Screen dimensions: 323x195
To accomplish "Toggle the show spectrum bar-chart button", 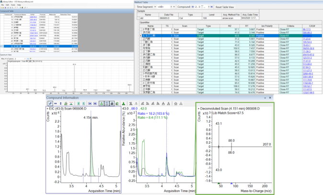I will (x=112, y=104).
